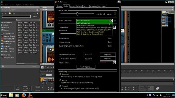Choose DX Speakers / Headphones Realtek option

click(94, 27)
